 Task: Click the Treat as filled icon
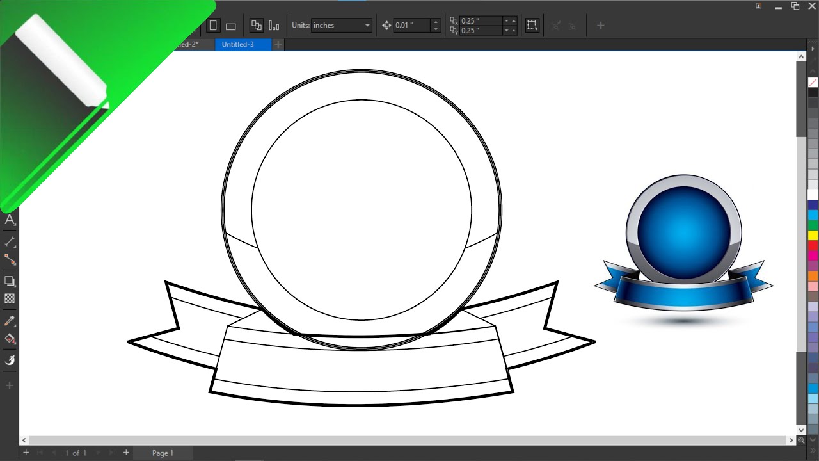pyautogui.click(x=532, y=26)
